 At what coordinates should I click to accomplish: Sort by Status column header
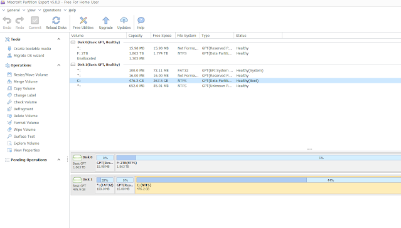pyautogui.click(x=258, y=36)
